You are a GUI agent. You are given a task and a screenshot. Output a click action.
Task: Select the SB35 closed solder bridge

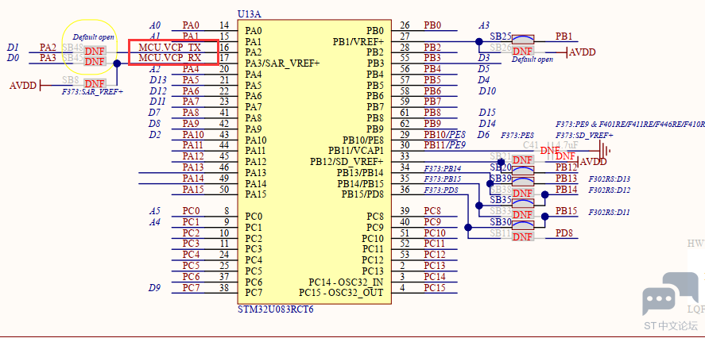point(523,202)
